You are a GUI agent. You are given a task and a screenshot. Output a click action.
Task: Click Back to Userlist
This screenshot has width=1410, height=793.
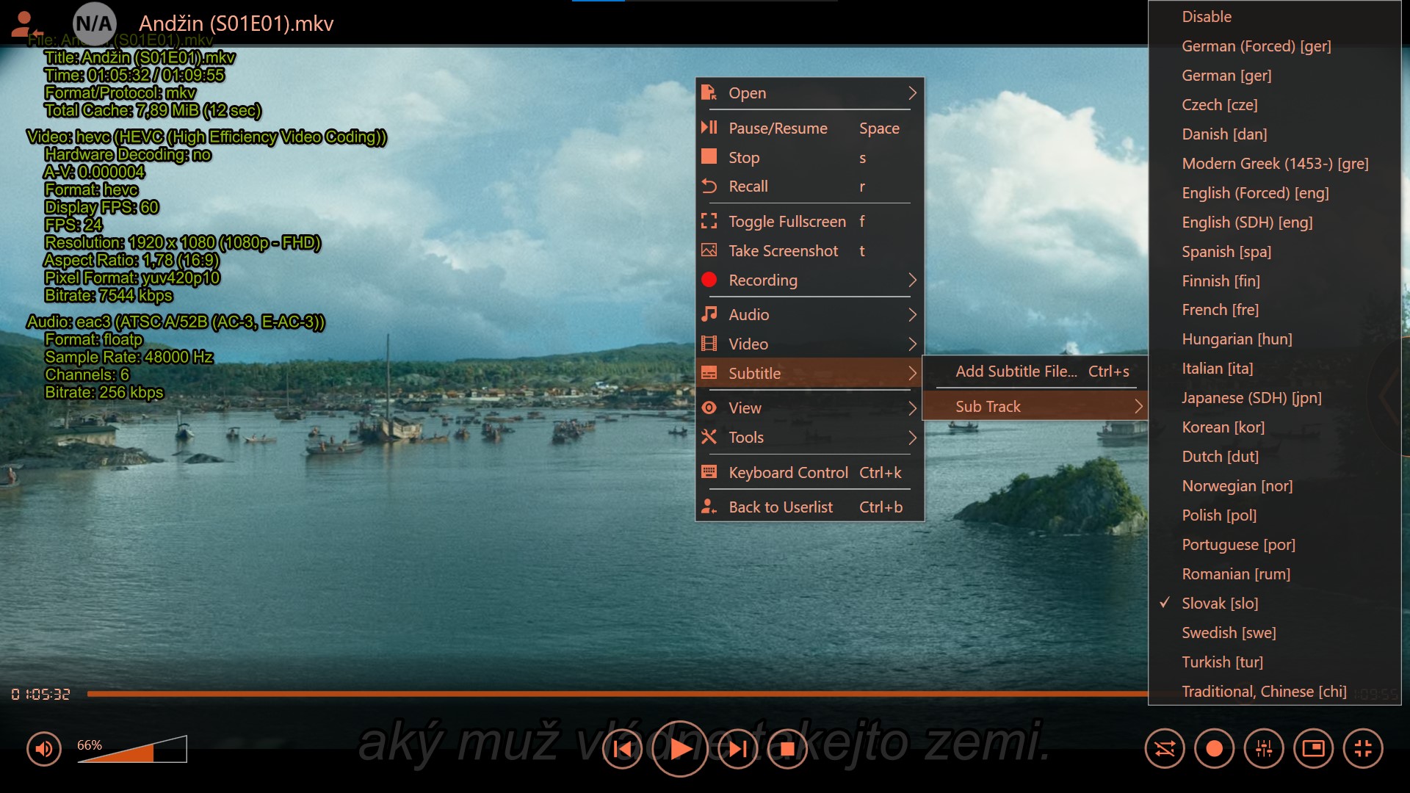click(781, 507)
